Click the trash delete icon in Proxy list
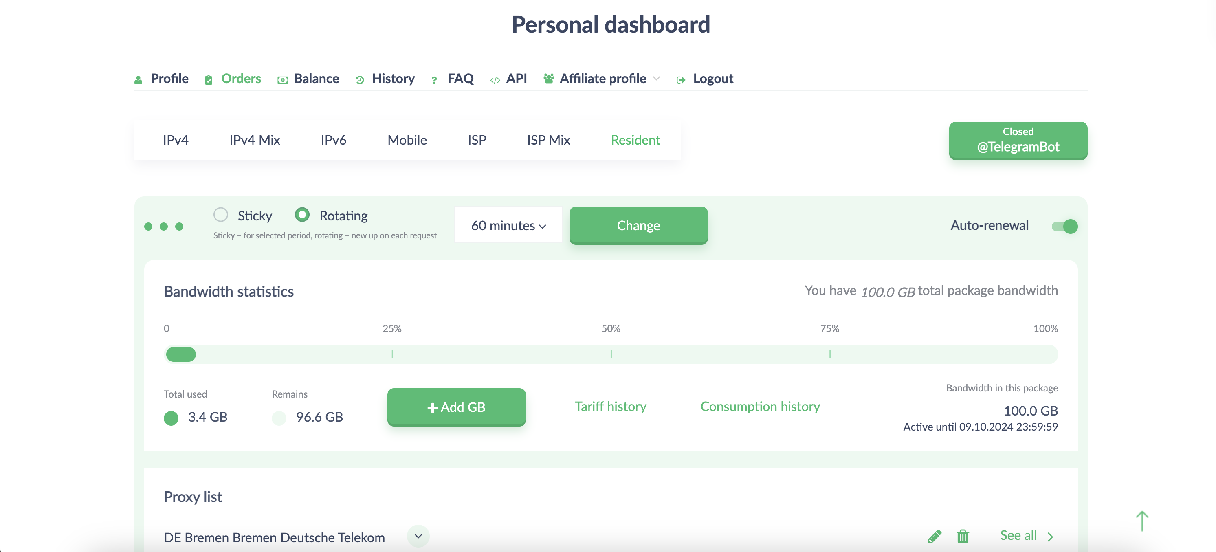The image size is (1216, 552). (963, 537)
